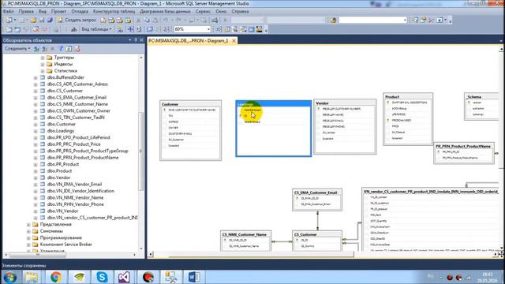Click the CS_Customer table header in diagram
Screen dimensions: 505x284
(317, 234)
